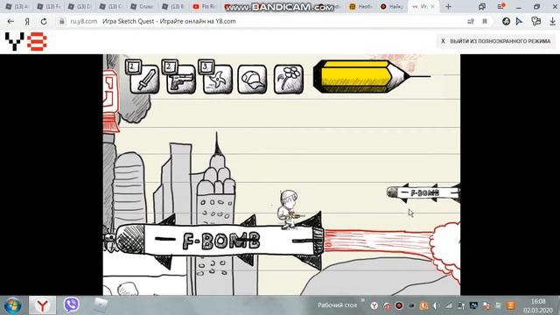560x315 pixels.
Task: Switch to the YouTube tab
Action: [205, 6]
